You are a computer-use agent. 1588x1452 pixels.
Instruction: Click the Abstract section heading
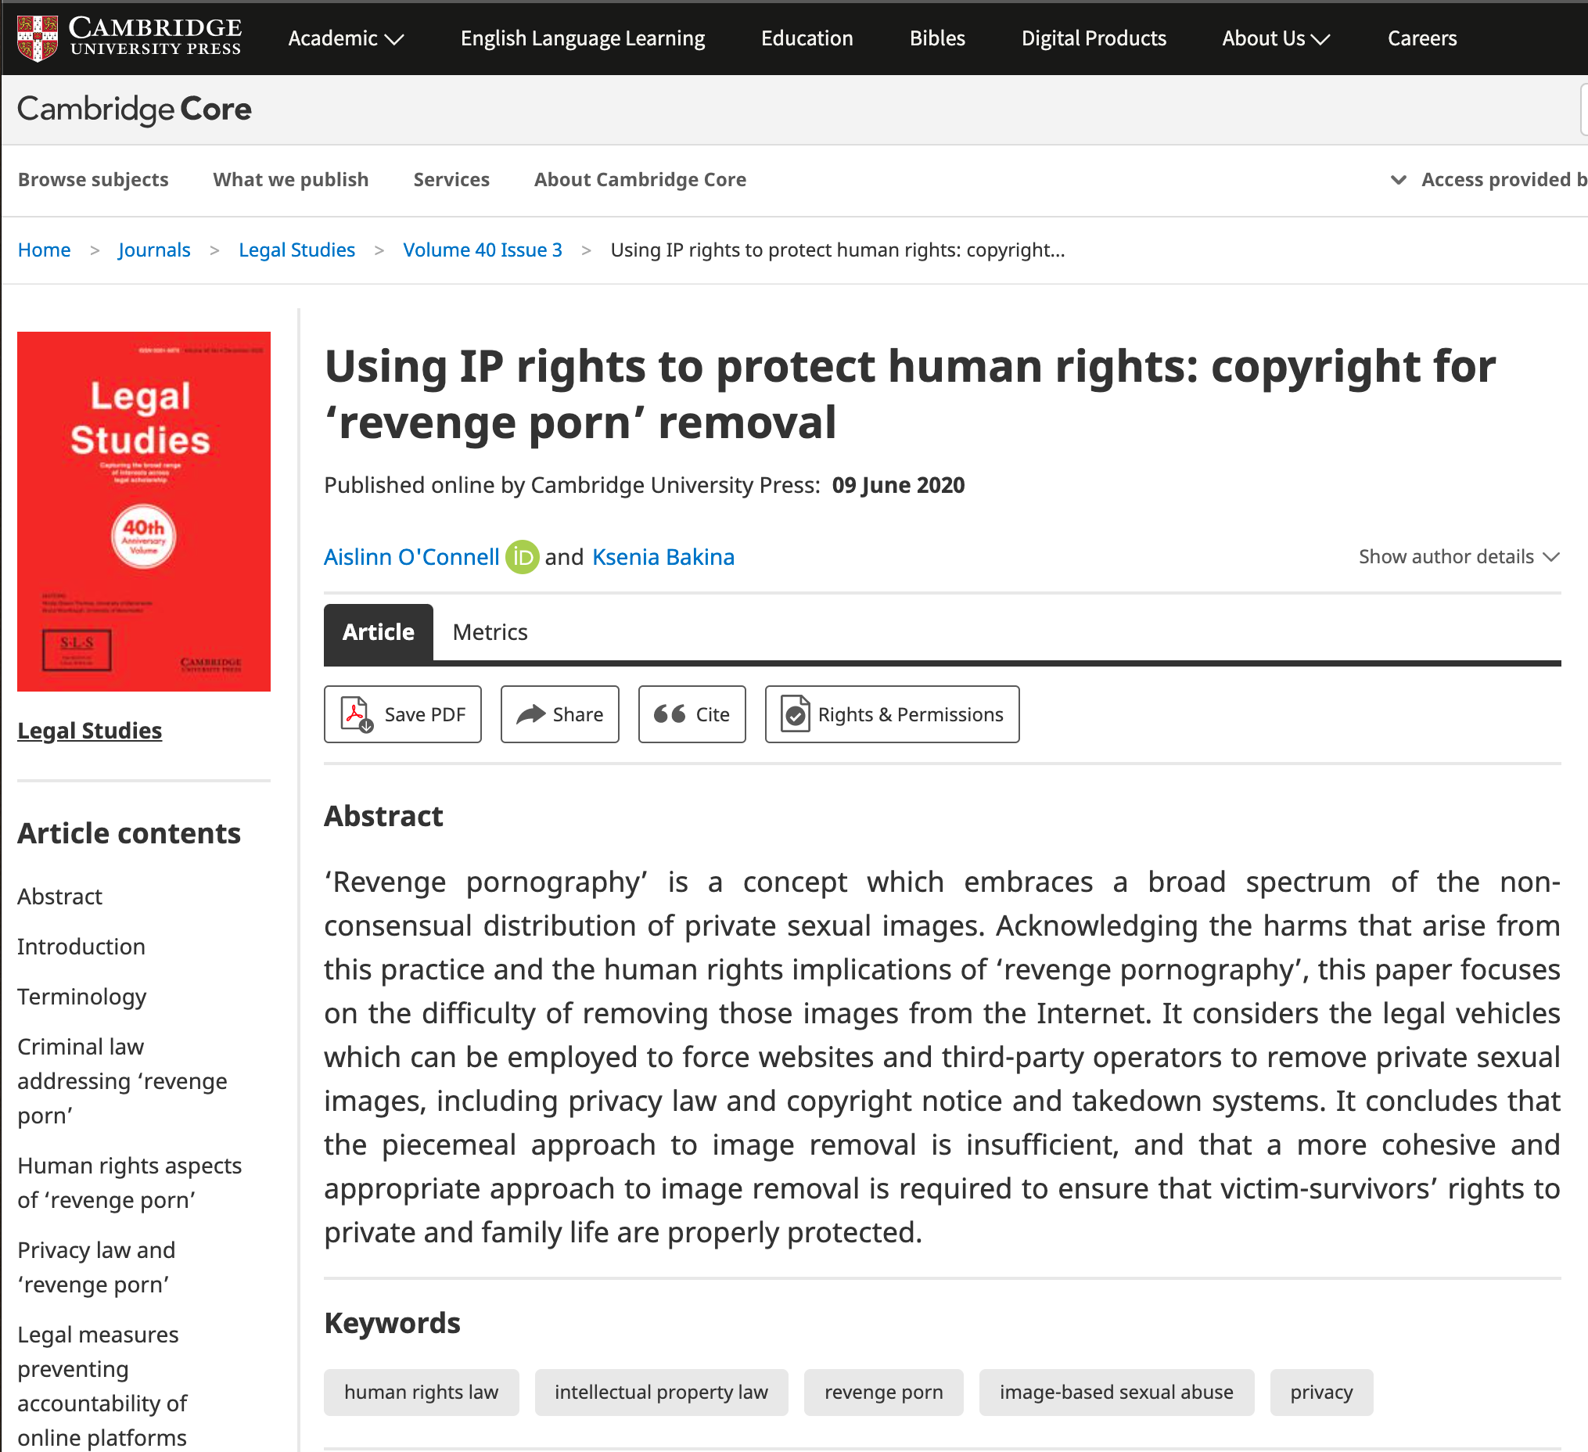tap(383, 816)
